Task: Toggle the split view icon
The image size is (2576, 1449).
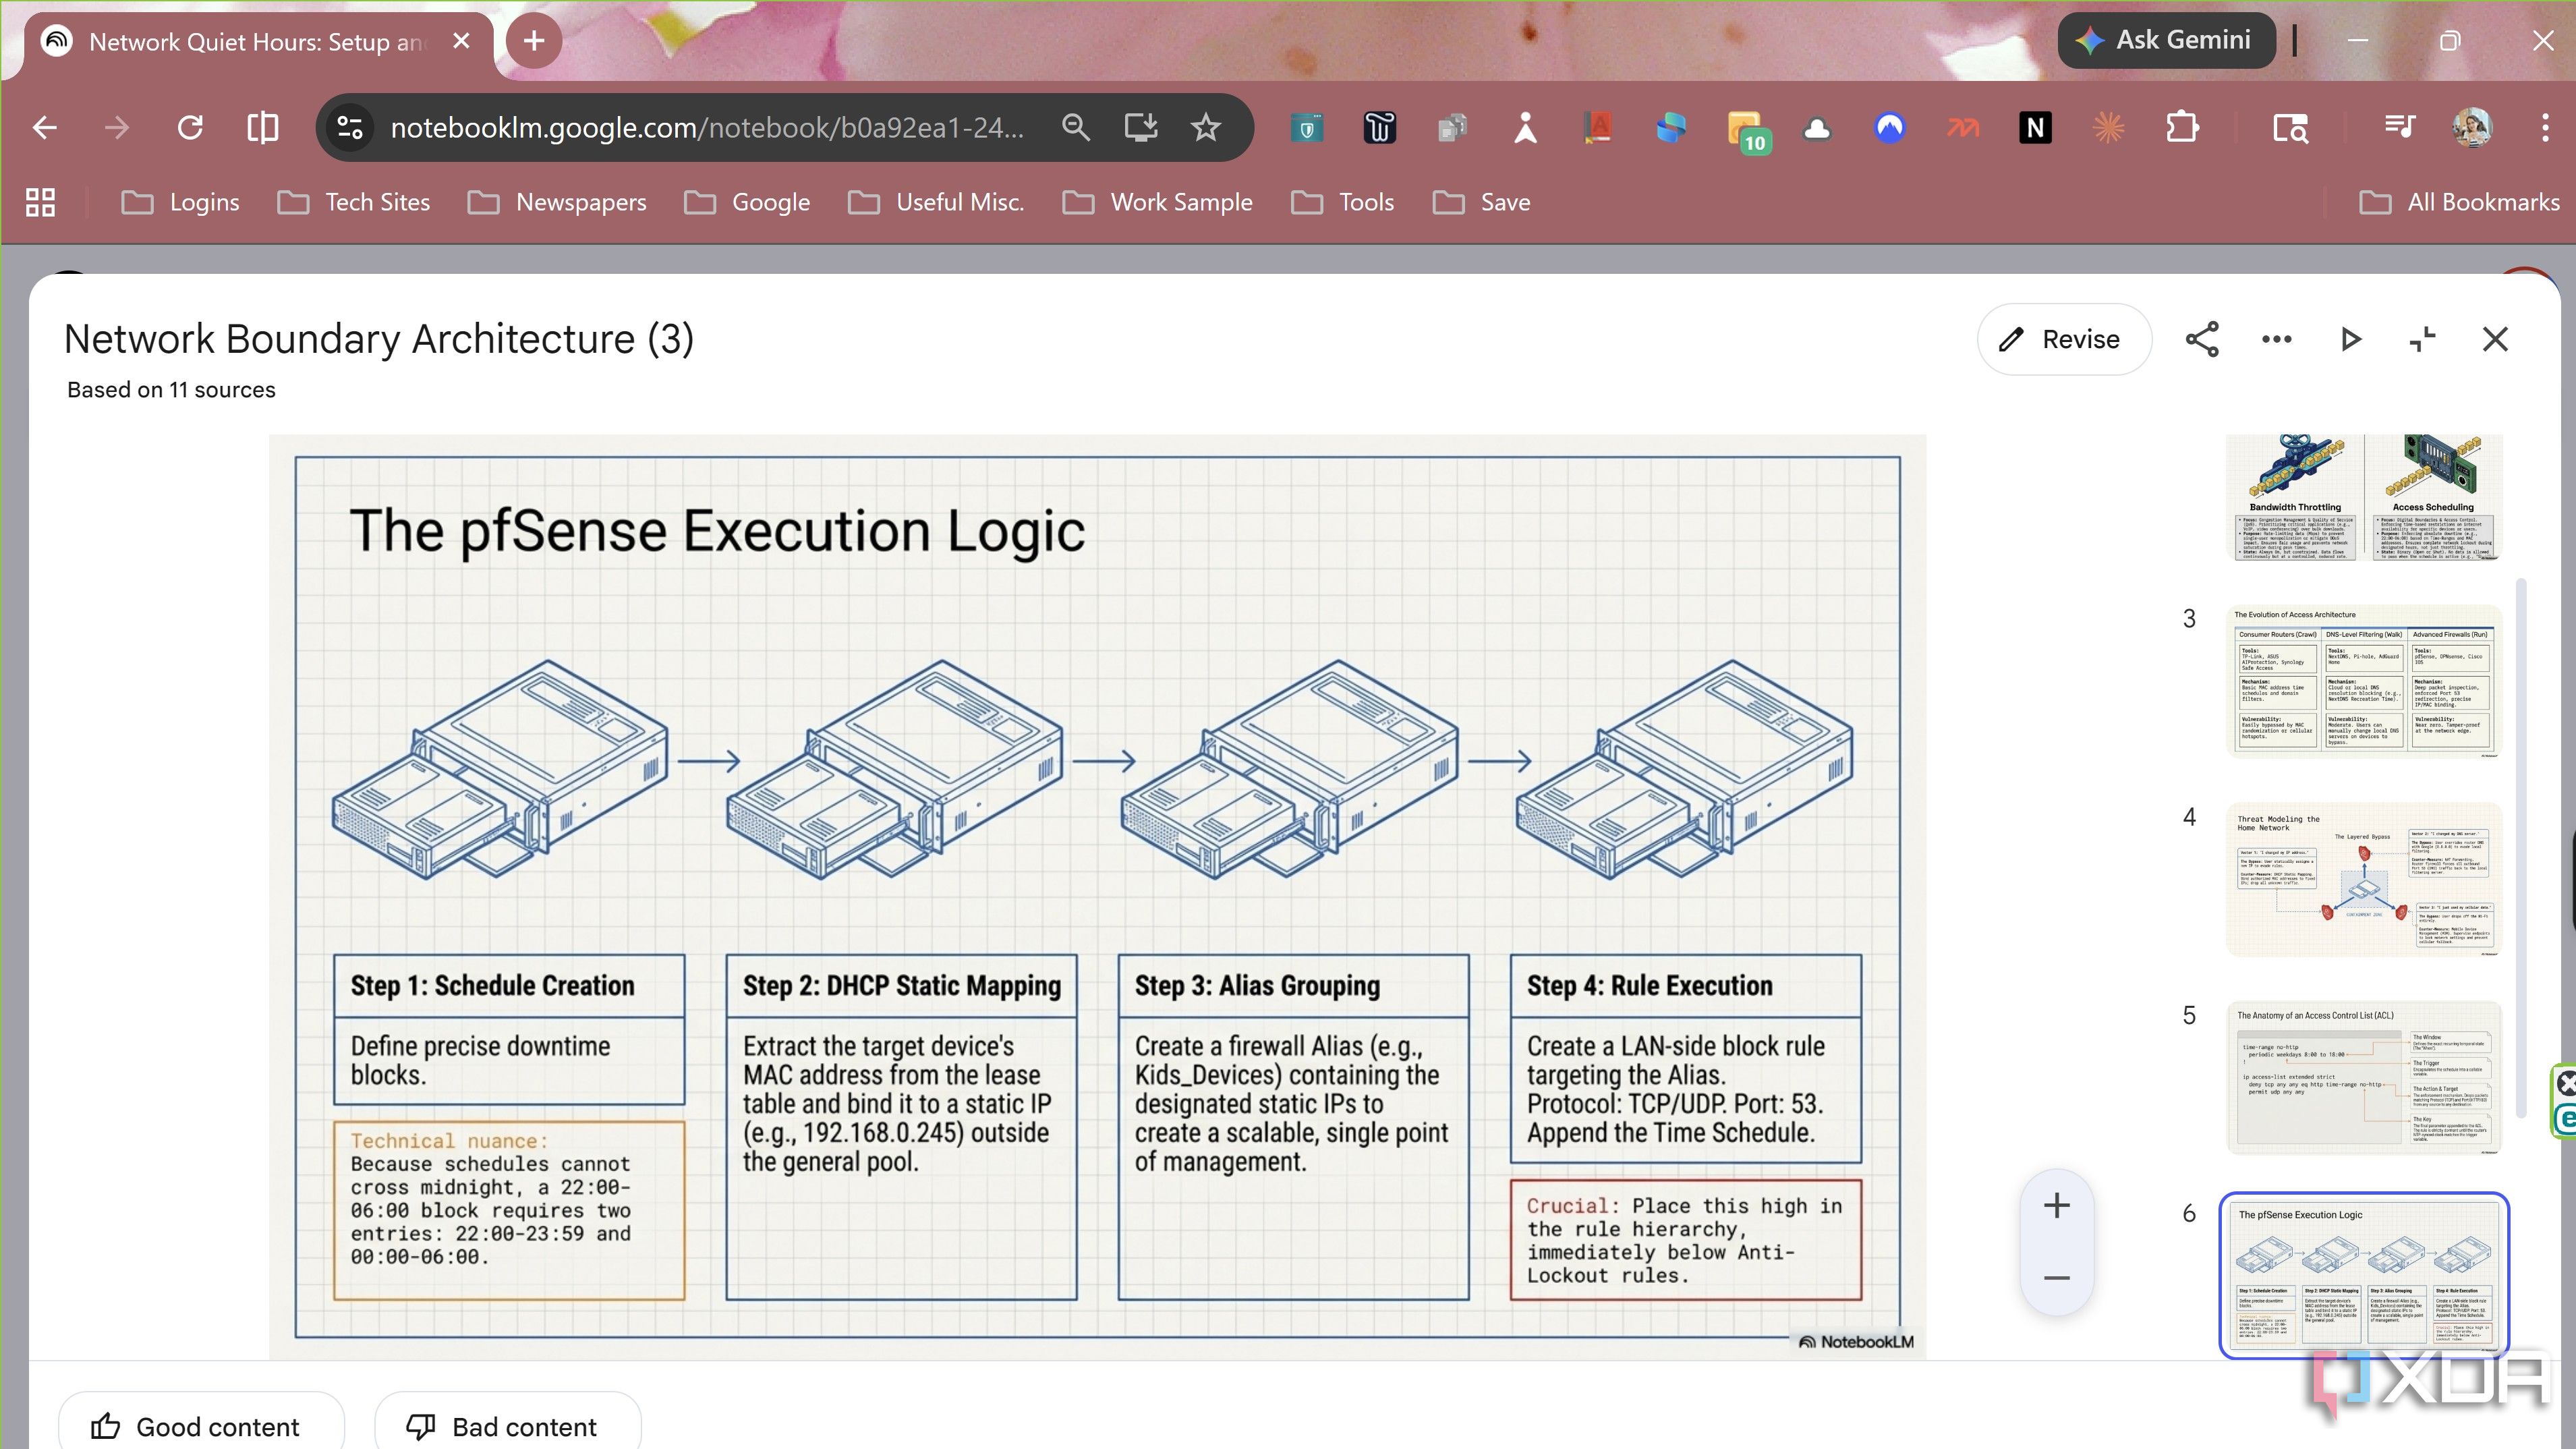Action: [263, 128]
